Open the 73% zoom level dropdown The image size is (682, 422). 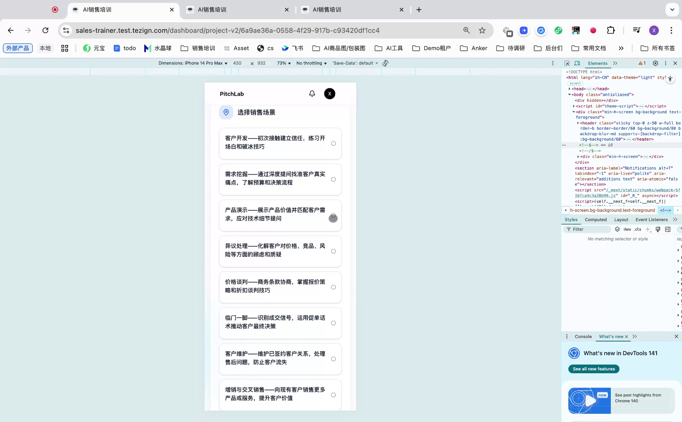tap(282, 63)
